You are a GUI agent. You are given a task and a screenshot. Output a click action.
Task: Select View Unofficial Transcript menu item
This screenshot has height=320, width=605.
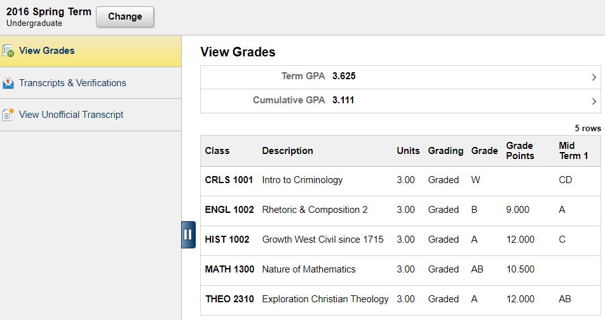click(71, 115)
